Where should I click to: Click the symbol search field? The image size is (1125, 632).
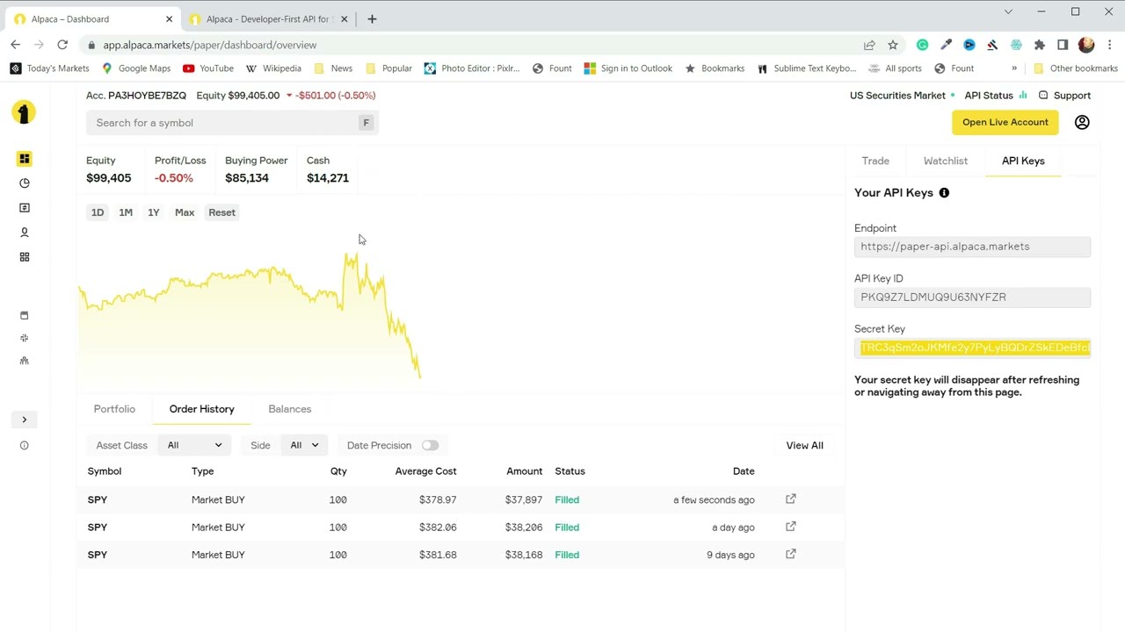pyautogui.click(x=232, y=123)
